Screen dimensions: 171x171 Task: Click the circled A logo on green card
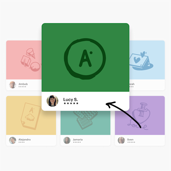[x=85, y=59]
